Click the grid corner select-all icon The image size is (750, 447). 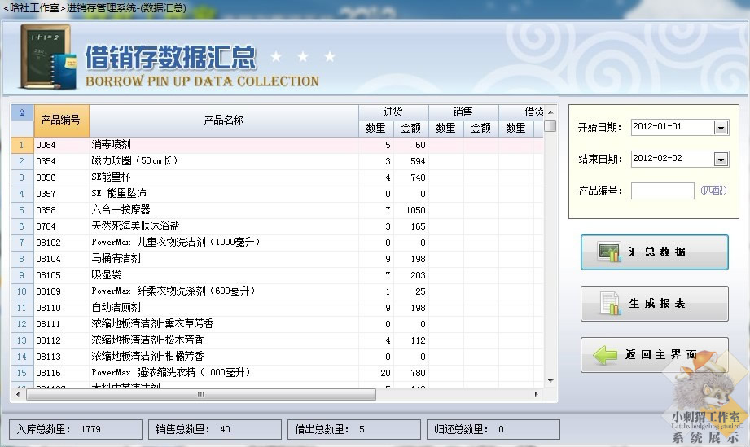pyautogui.click(x=22, y=112)
